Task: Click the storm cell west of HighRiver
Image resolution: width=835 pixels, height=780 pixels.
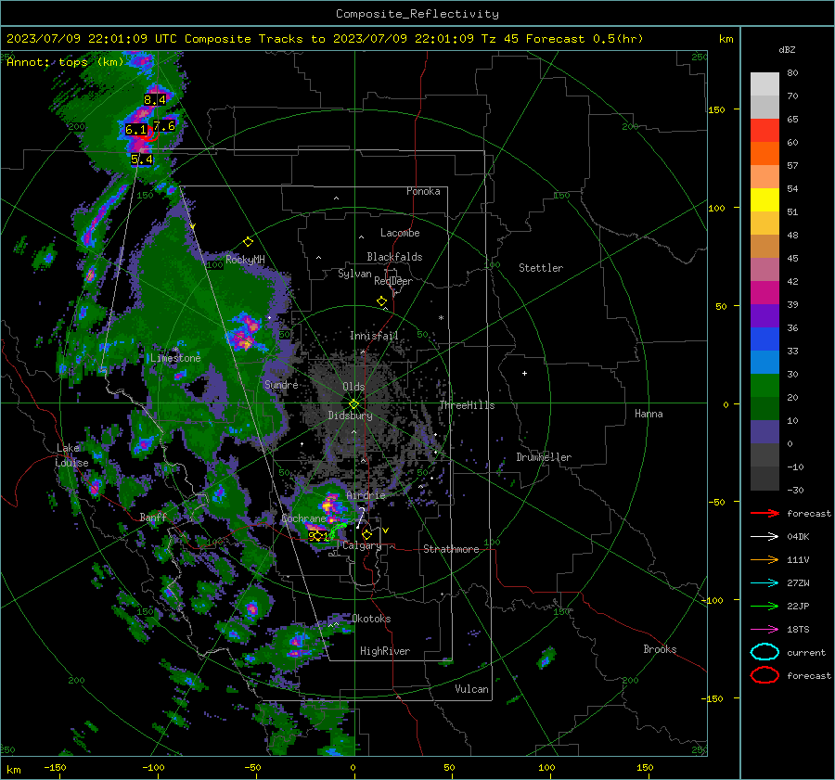Action: [x=296, y=645]
